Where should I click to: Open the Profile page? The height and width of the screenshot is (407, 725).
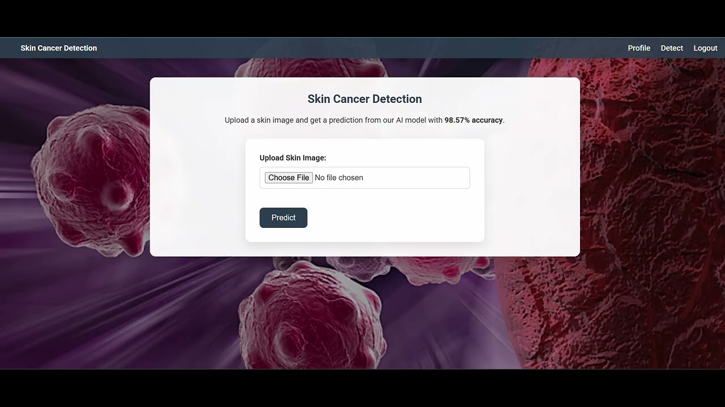[639, 48]
